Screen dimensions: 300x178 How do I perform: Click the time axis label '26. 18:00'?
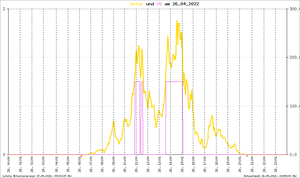point(216,164)
